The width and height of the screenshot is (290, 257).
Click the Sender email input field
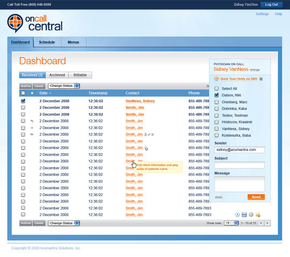pyautogui.click(x=240, y=150)
